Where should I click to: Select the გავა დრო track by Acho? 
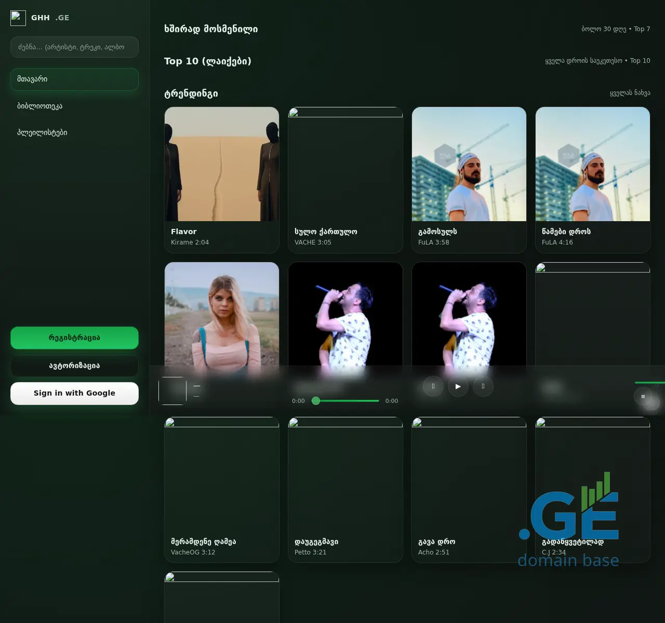[x=469, y=490]
